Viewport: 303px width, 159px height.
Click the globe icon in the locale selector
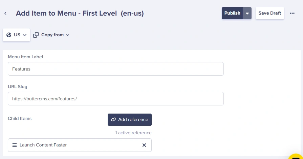pos(9,35)
